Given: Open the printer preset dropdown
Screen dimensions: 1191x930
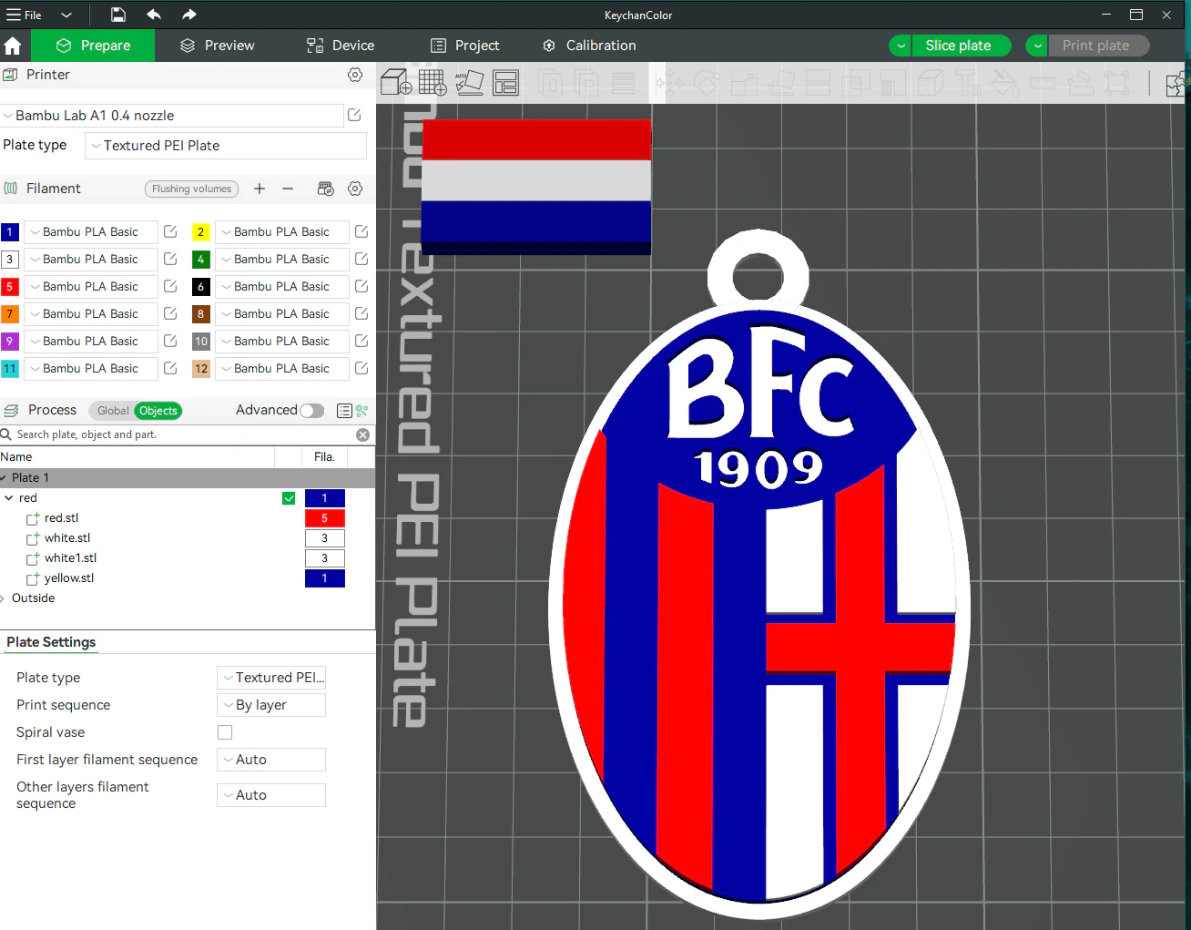Looking at the screenshot, I should (171, 116).
